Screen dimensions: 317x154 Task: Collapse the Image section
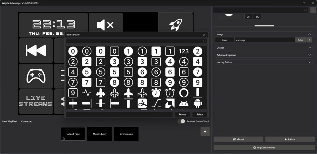click(310, 34)
